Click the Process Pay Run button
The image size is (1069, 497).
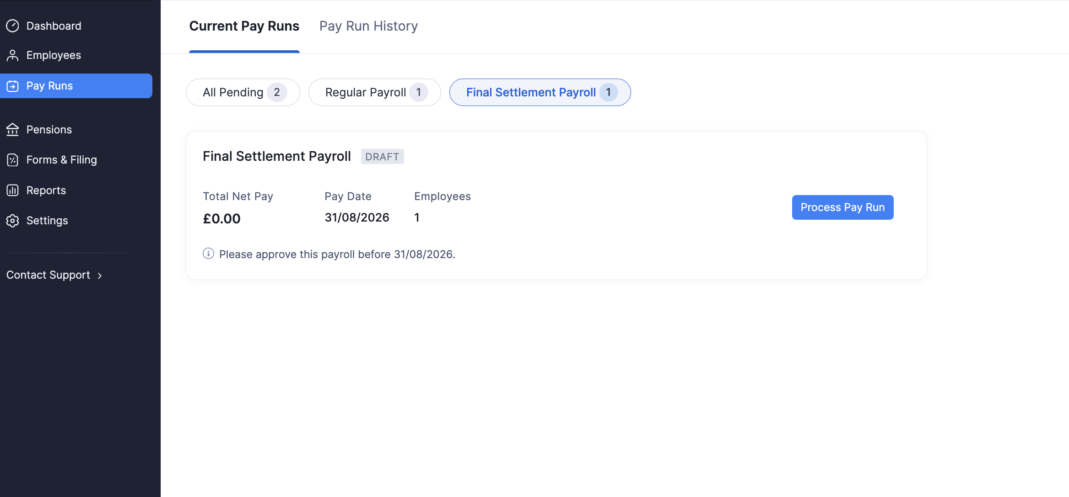(x=842, y=207)
